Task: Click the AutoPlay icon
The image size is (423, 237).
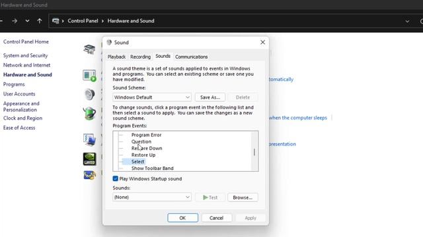Action: (89, 76)
